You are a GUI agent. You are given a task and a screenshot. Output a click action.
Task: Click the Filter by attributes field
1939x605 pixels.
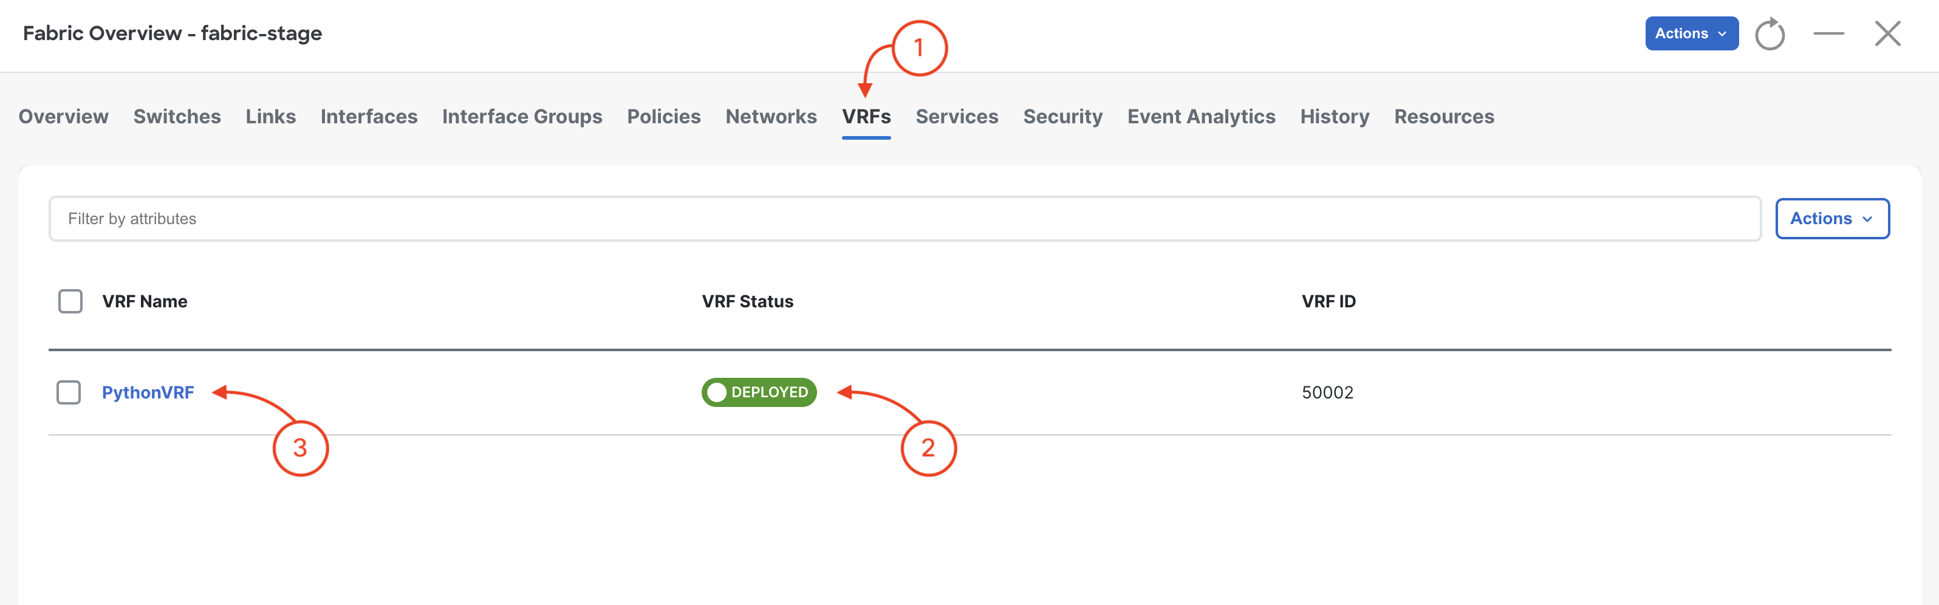[904, 219]
